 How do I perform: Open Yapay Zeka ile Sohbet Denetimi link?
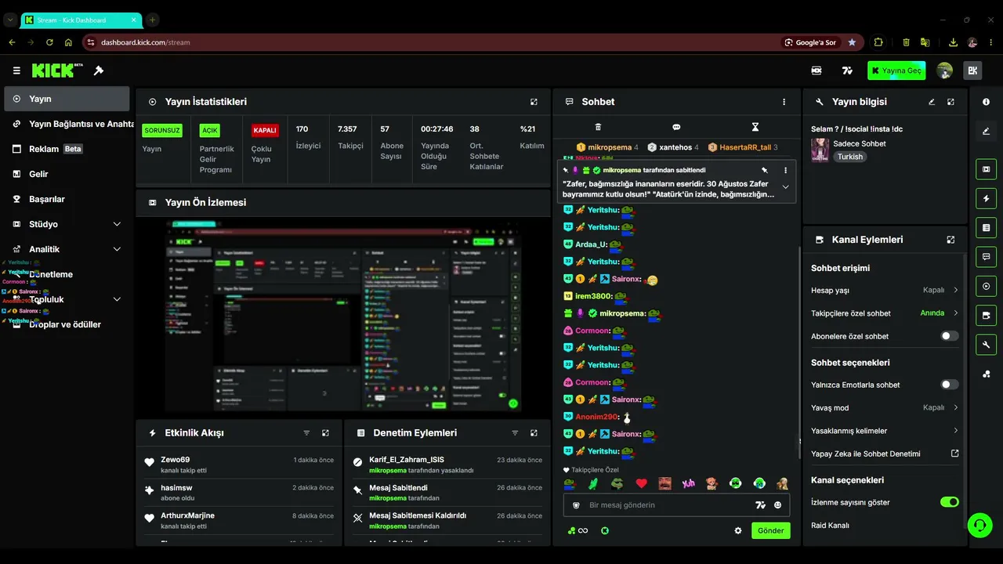(885, 454)
